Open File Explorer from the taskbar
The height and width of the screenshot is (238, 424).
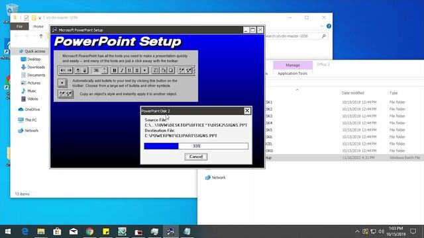pyautogui.click(x=41, y=231)
